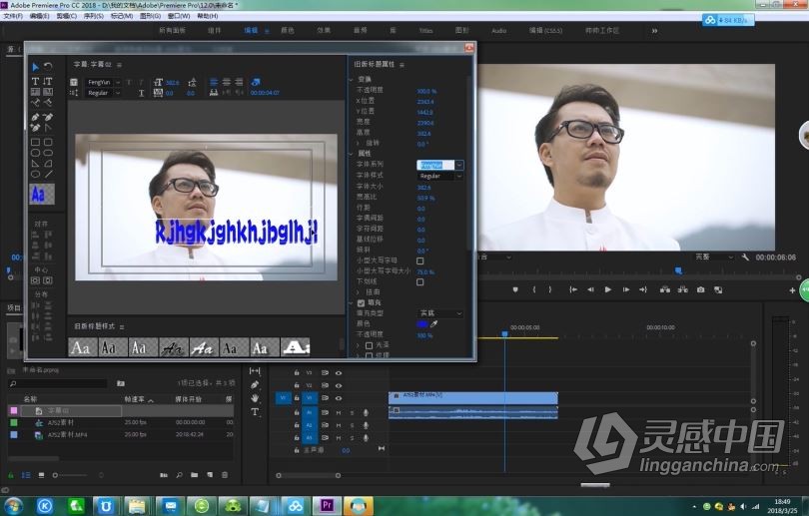The height and width of the screenshot is (516, 809).
Task: Collapse the Properties section in title properties
Action: pos(352,154)
